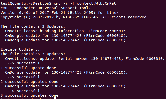Click 'CmActLtLicense binding information' line
The width and height of the screenshot is (166, 99).
pos(65,31)
